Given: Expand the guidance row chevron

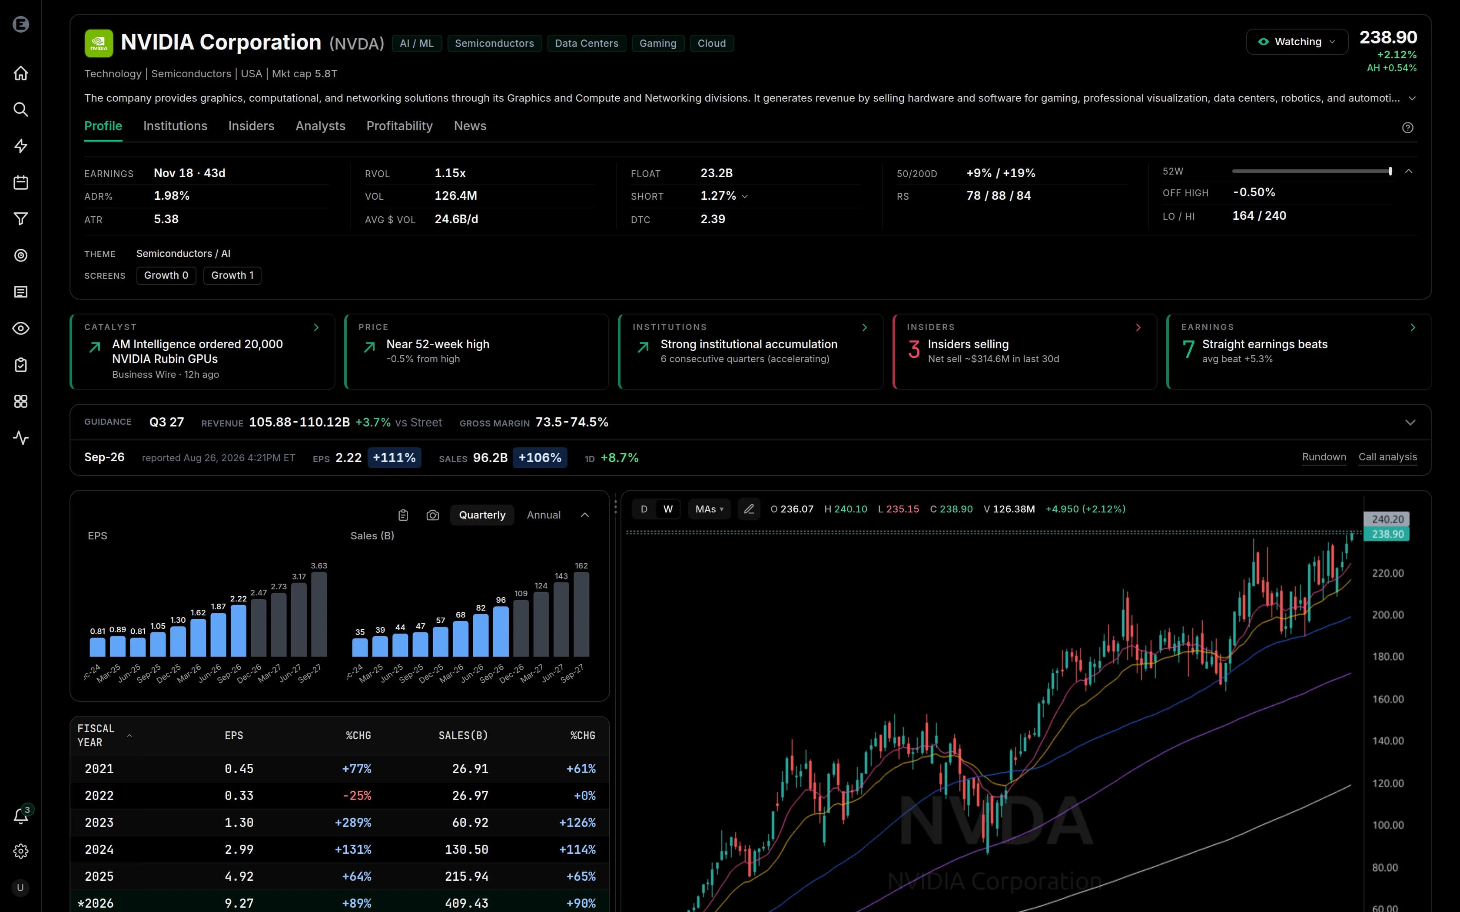Looking at the screenshot, I should 1410,422.
